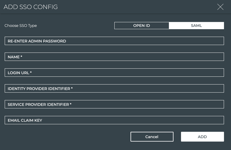Screen dimensions: 231x150
Task: Submit the SSO config with ADD
Action: (x=202, y=137)
